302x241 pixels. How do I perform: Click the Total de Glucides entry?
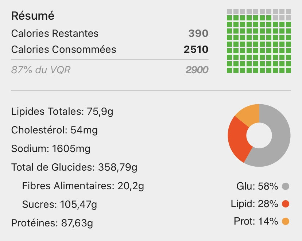(x=74, y=167)
